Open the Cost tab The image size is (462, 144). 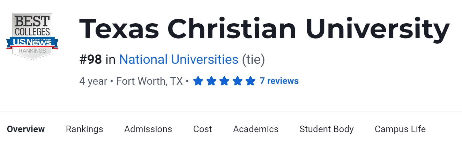(x=202, y=129)
